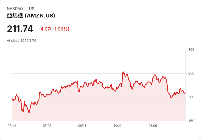The width and height of the screenshot is (202, 140).
Task: Select the 08/11 date on x-axis
Action: click(x=82, y=126)
